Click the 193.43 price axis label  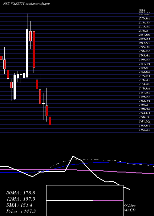tap(144, 55)
